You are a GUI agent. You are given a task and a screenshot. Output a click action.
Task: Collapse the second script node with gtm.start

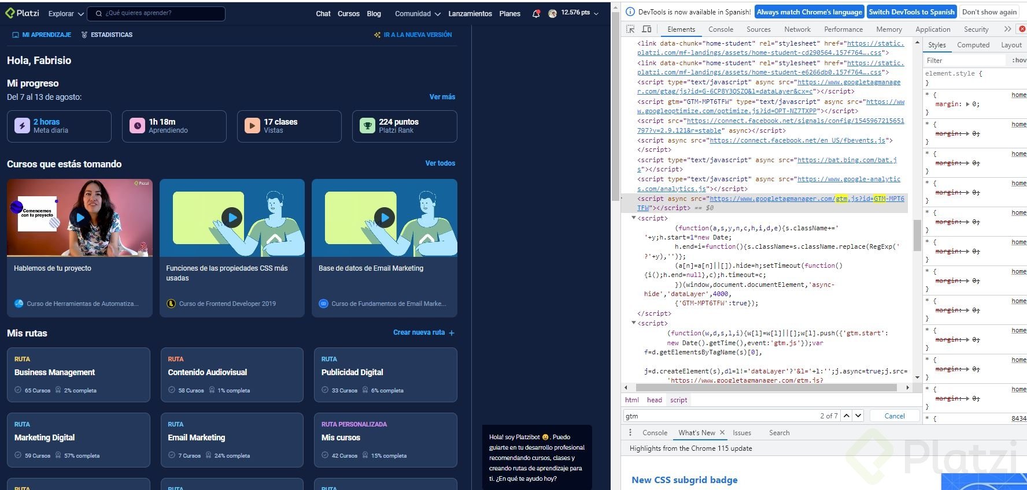pos(634,323)
